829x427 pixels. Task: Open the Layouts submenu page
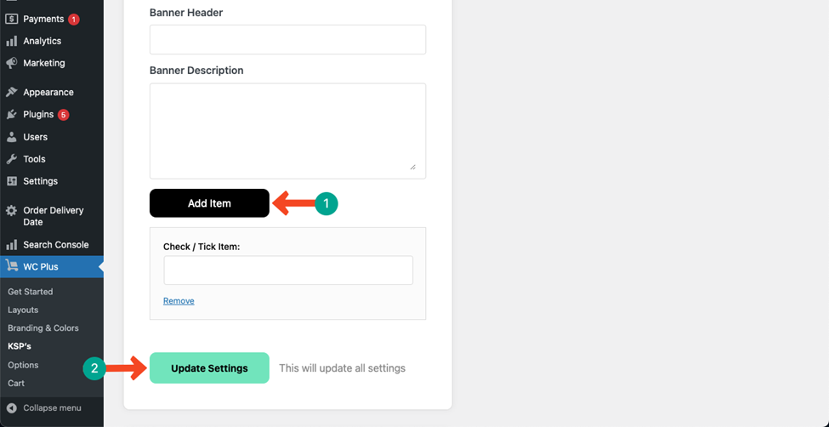tap(23, 310)
